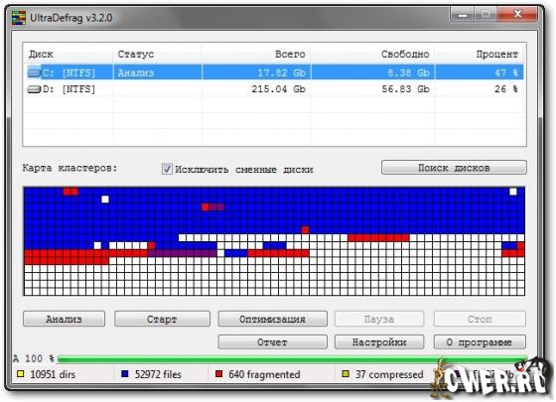Click the yellow dirs legend square
The image size is (556, 402).
coord(20,373)
